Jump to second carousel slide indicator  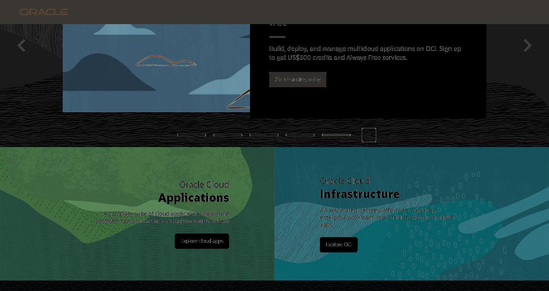pos(228,135)
